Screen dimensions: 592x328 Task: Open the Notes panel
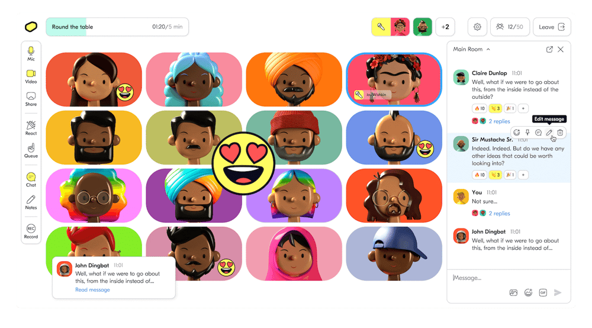coord(31,202)
